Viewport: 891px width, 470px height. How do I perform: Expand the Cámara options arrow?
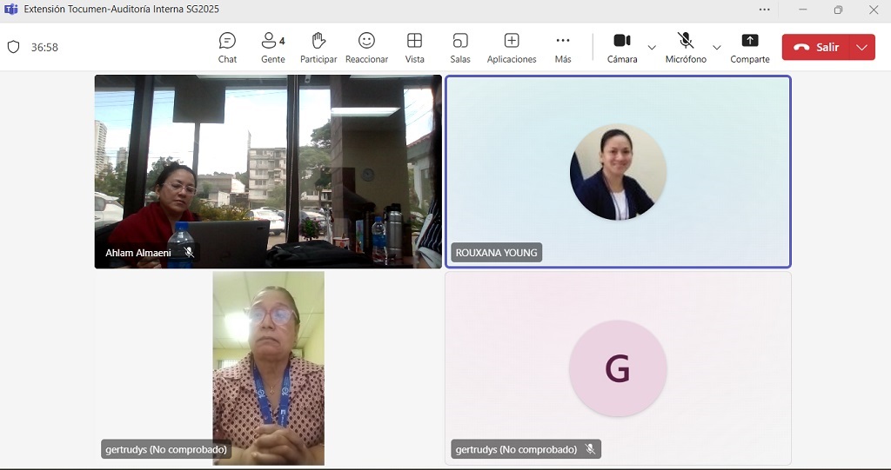point(652,47)
